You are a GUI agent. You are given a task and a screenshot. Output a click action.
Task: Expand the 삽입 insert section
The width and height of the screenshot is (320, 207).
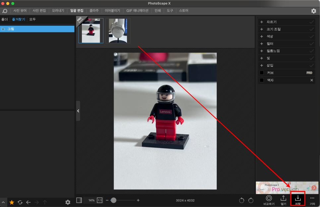[x=262, y=65]
